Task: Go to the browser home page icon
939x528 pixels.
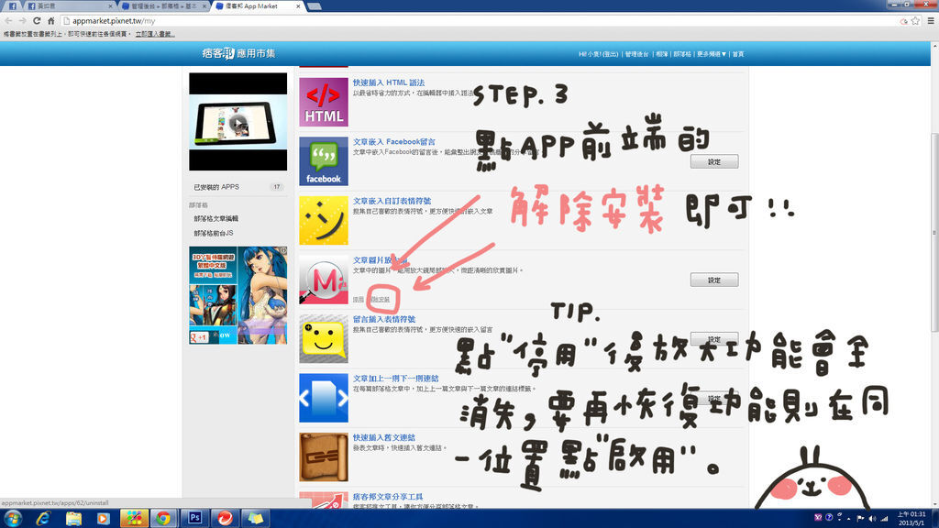Action: tap(51, 20)
